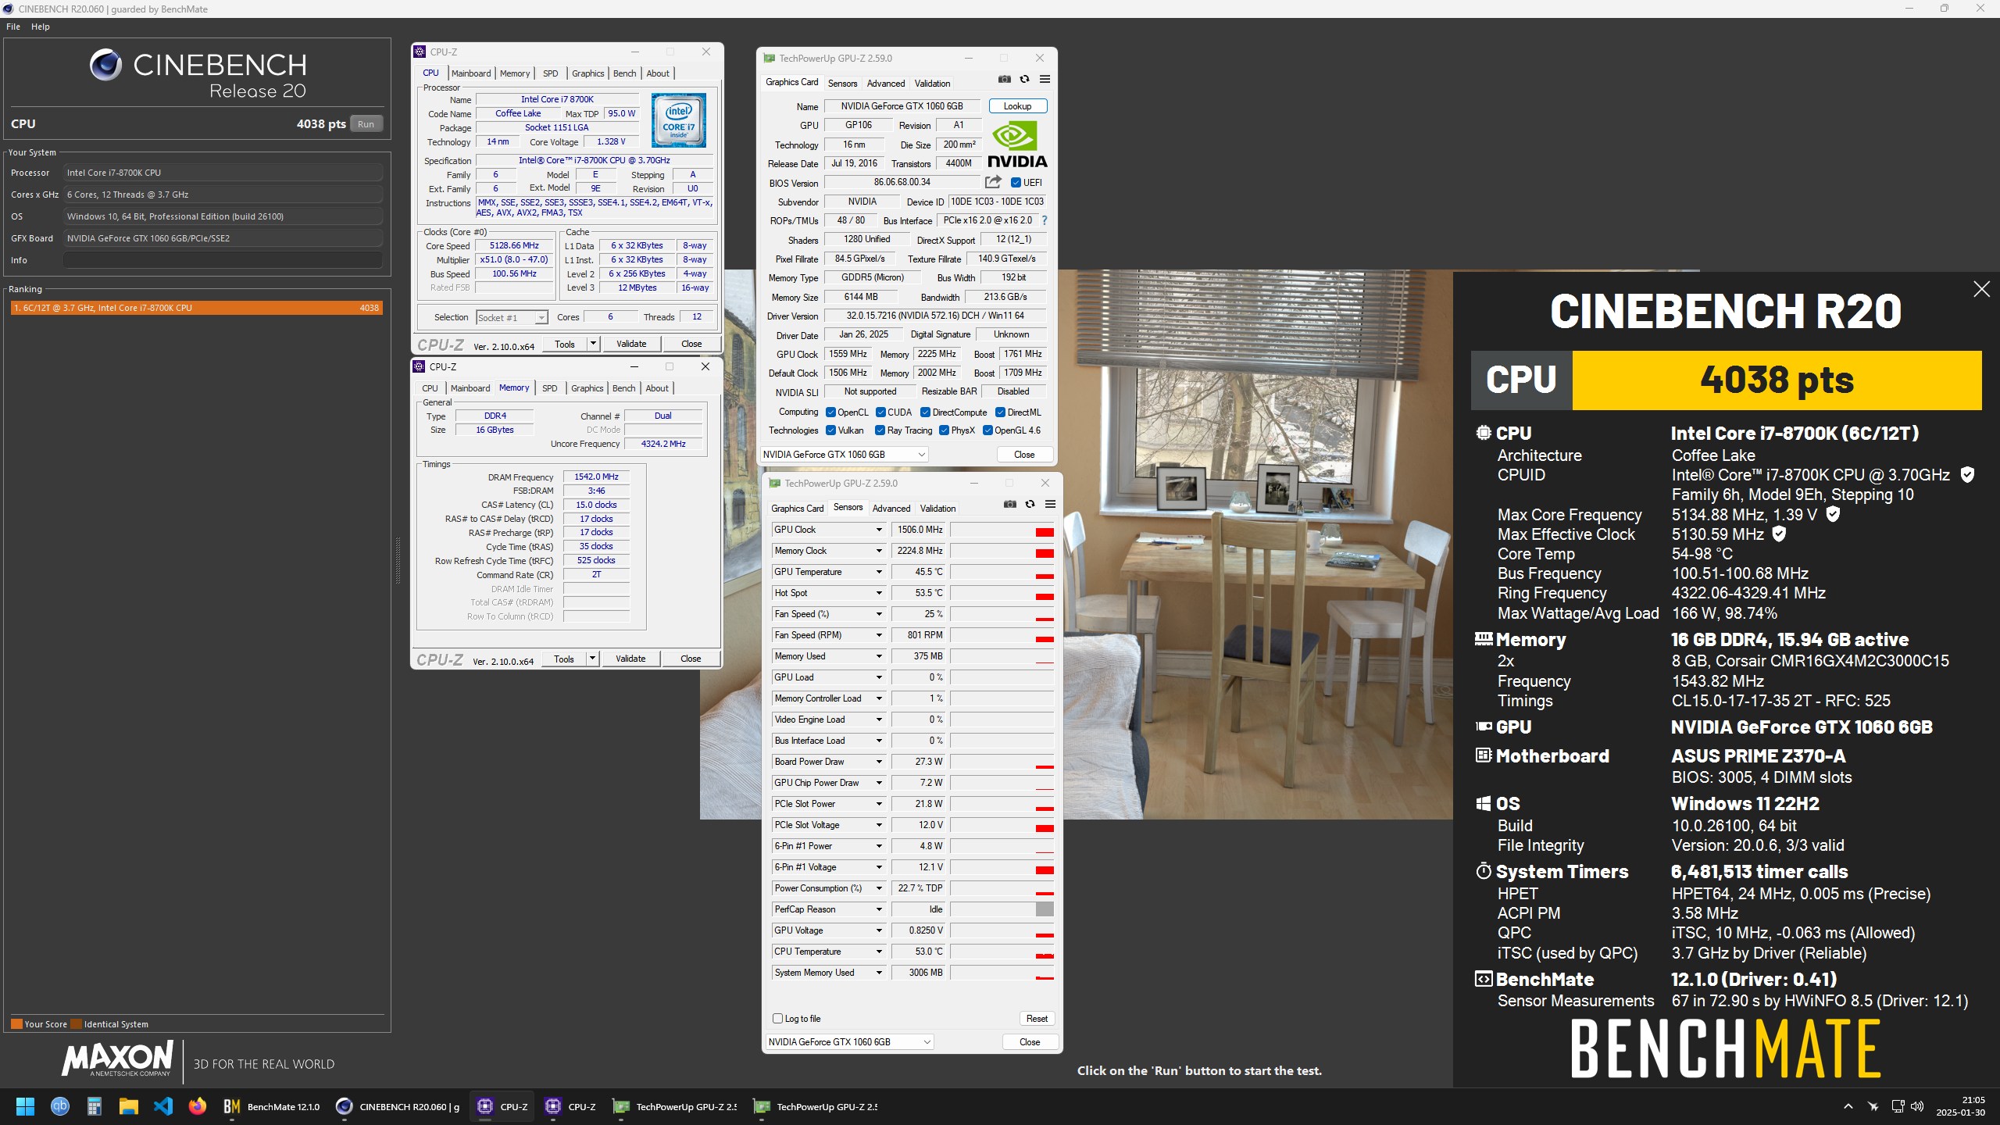This screenshot has width=2000, height=1125.
Task: Show hidden system tray icons chevron
Action: tap(1848, 1106)
